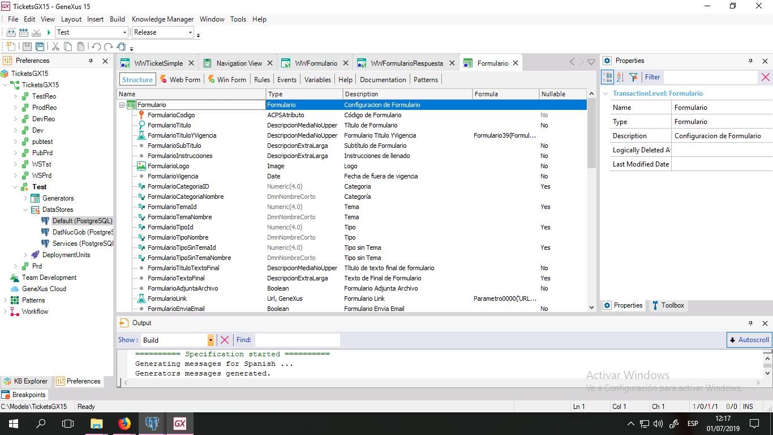Viewport: 773px width, 435px height.
Task: Select the FormularioVigencia attribute row
Action: point(352,176)
